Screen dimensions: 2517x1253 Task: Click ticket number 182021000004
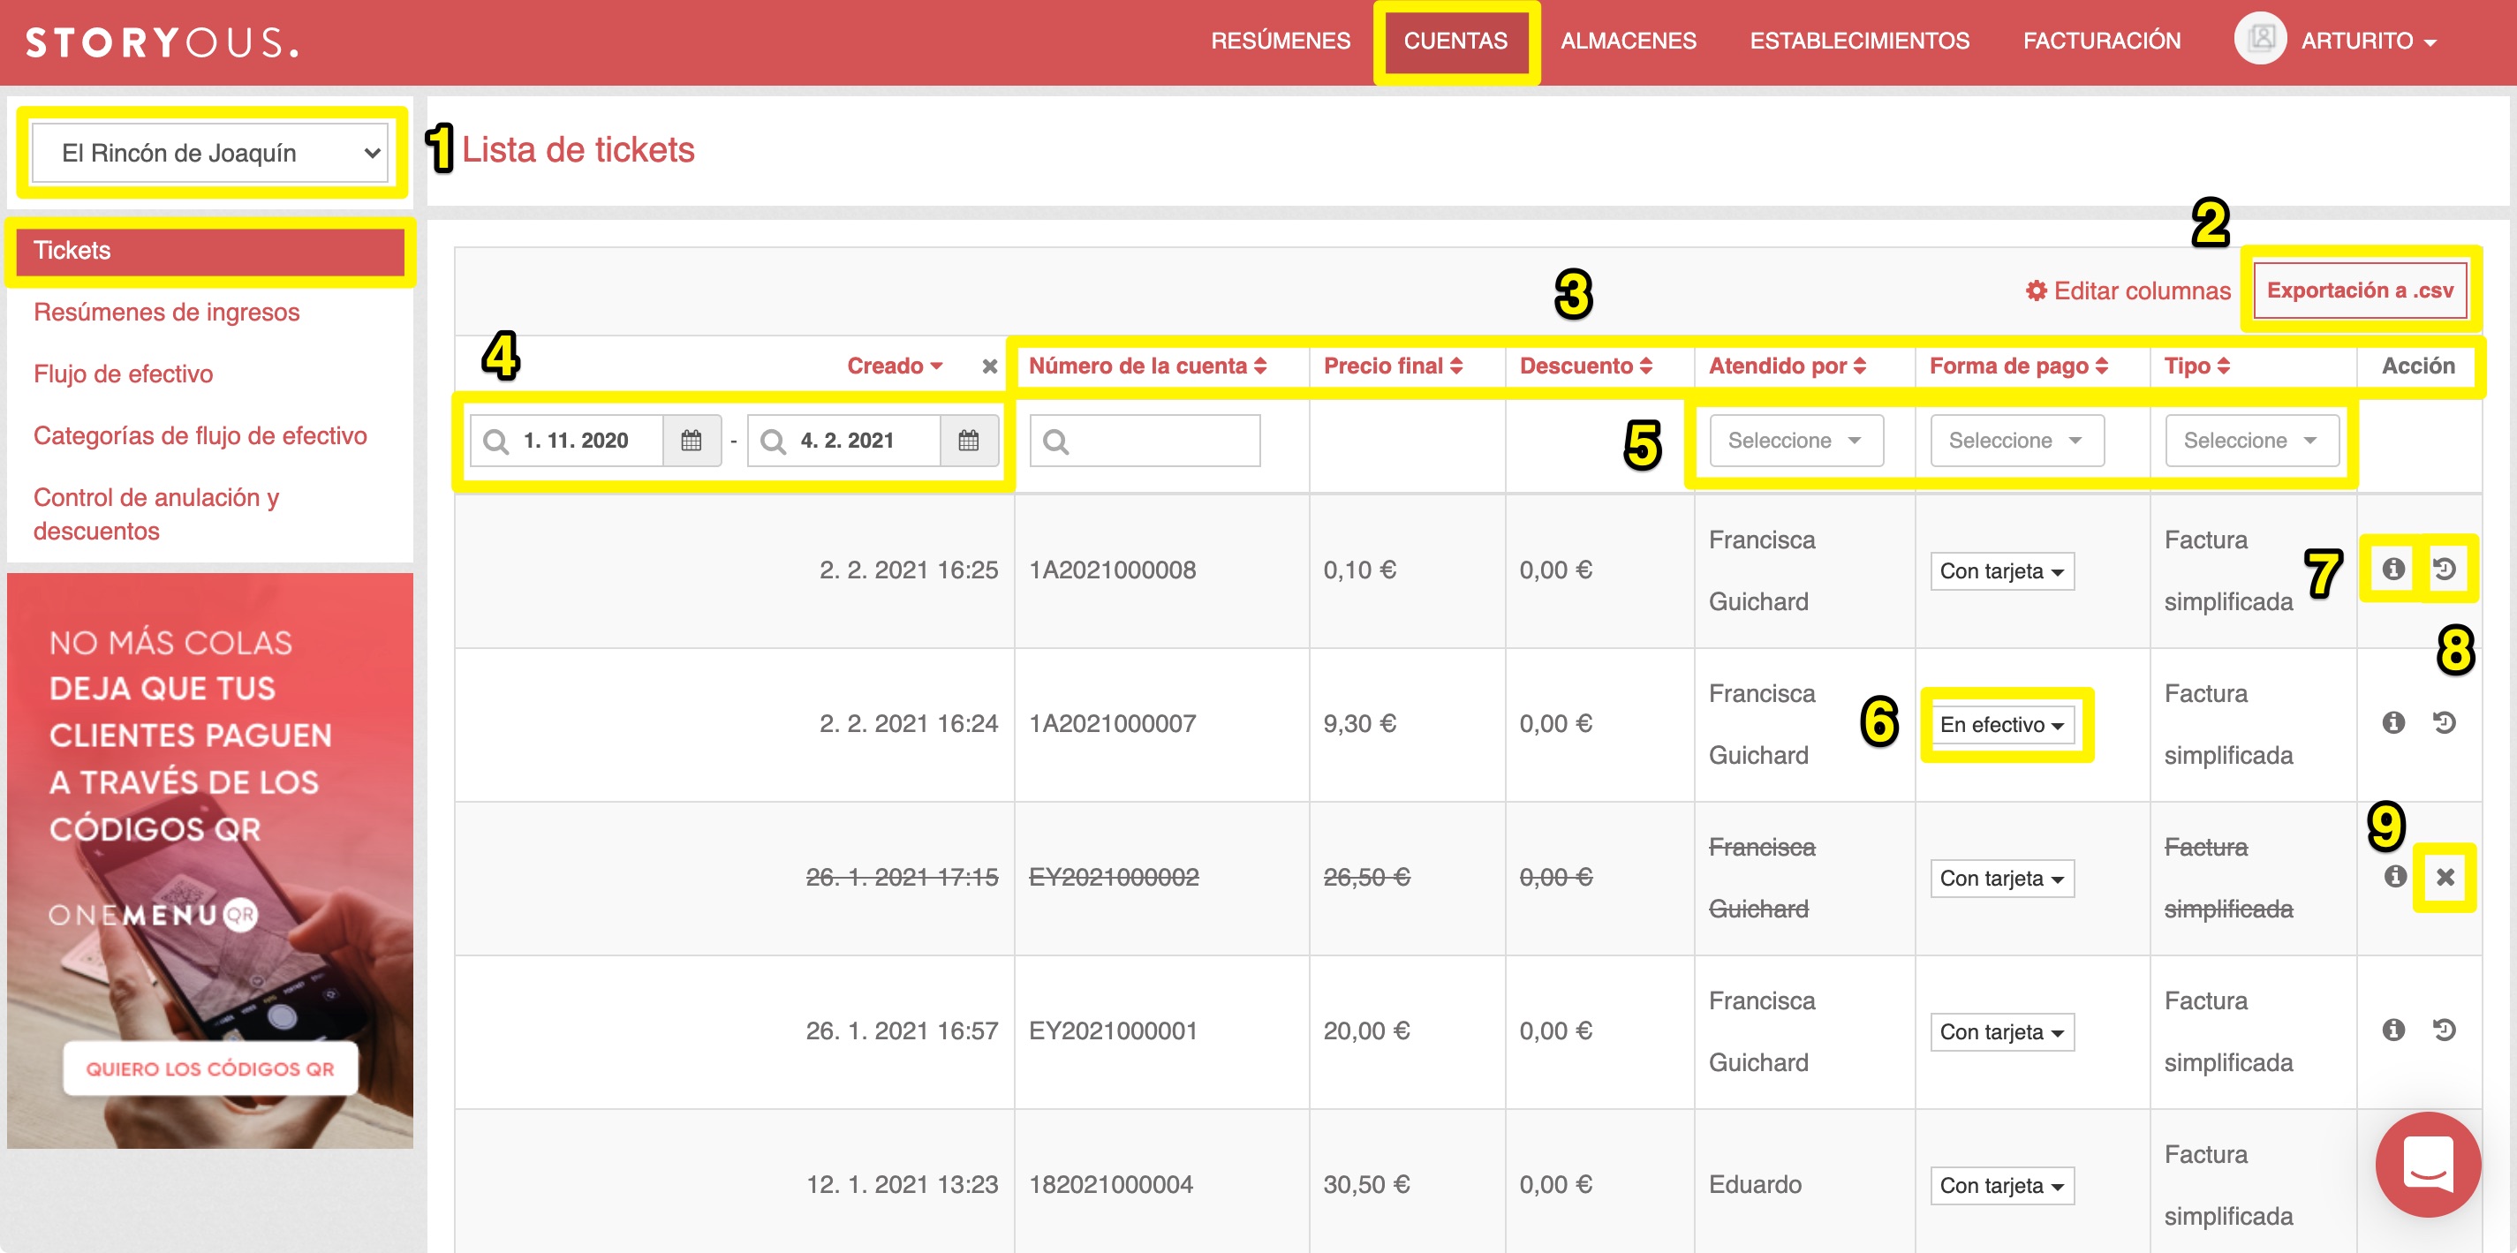pos(1110,1185)
